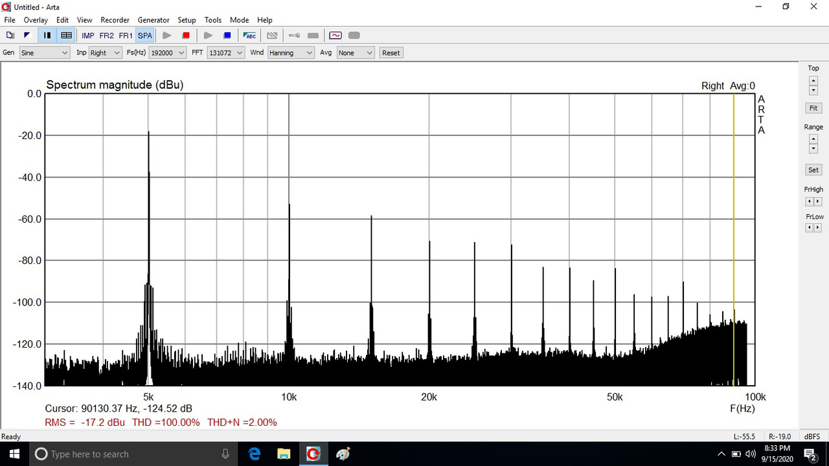Click the red waveform toolbar icon
The width and height of the screenshot is (829, 466).
[x=335, y=36]
